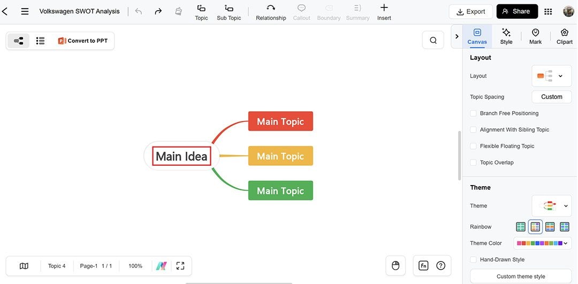This screenshot has height=284, width=578.
Task: Enable Branch Free Positioning checkbox
Action: click(x=473, y=113)
